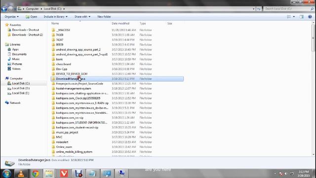Click the taskbar clock
Viewport: 316px width, 178px height.
pos(304,174)
